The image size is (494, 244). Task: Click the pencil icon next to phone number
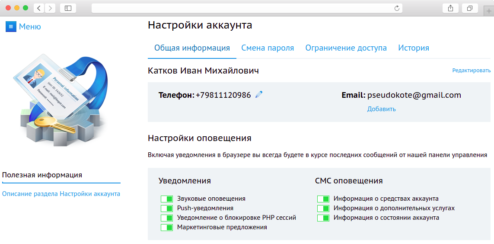(x=259, y=95)
